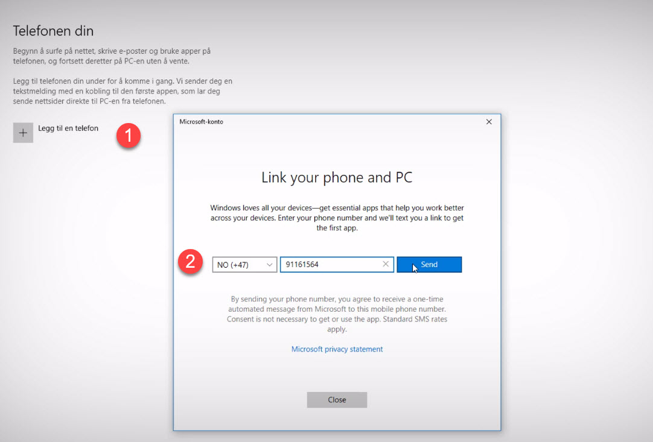This screenshot has width=653, height=442.
Task: Click the 'Legg til telefonen din under' paragraph
Action: (x=123, y=91)
